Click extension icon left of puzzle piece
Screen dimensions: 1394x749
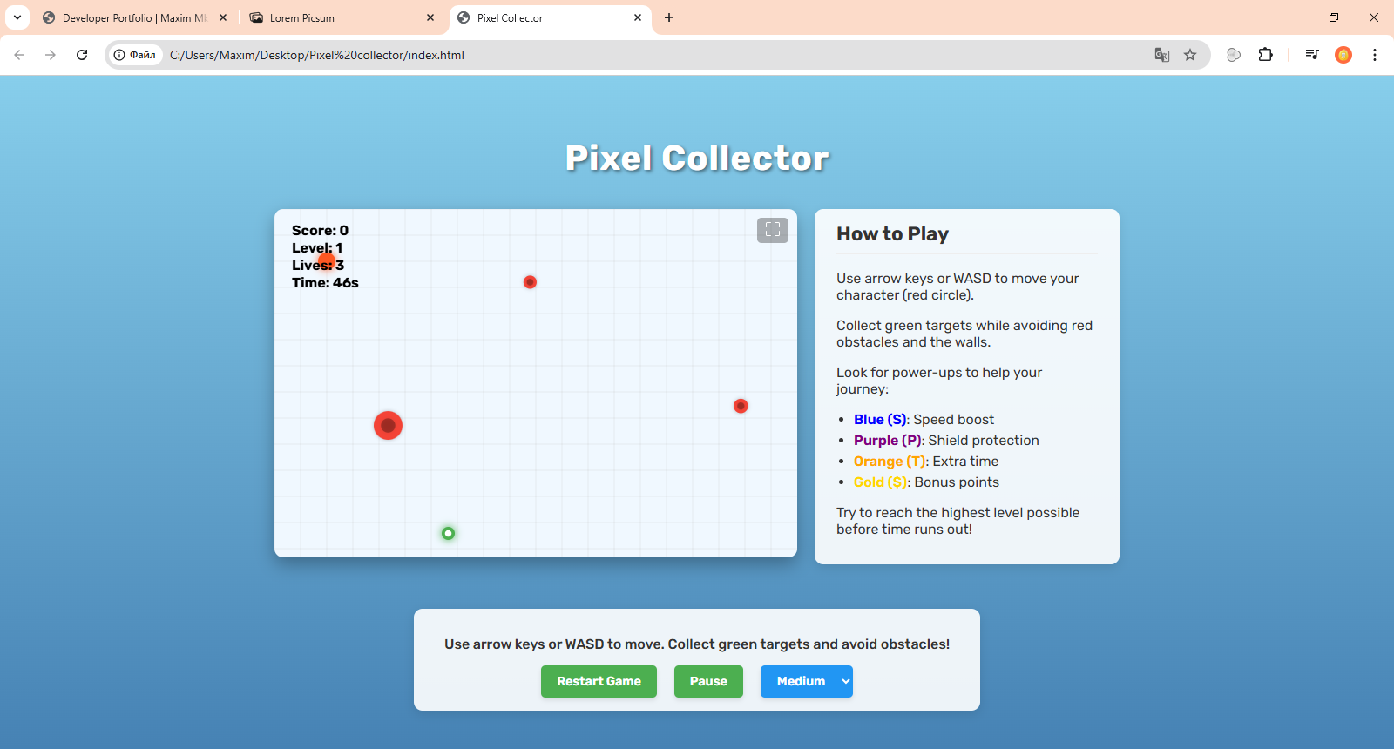[1234, 55]
